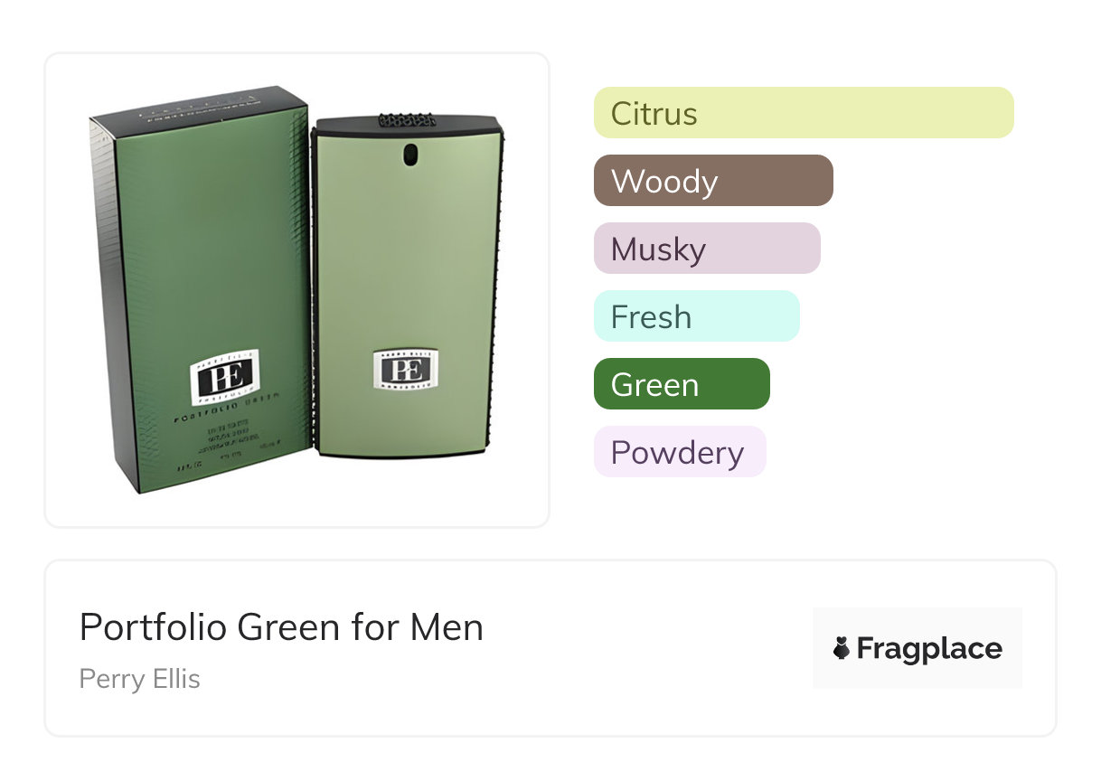Select the lavender Powdery accord bar
The height and width of the screenshot is (781, 1101).
pyautogui.click(x=679, y=452)
